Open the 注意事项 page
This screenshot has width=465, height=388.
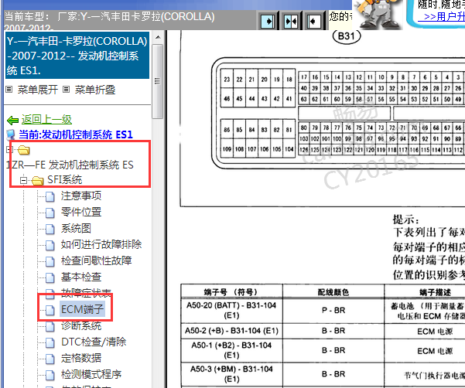pos(81,196)
